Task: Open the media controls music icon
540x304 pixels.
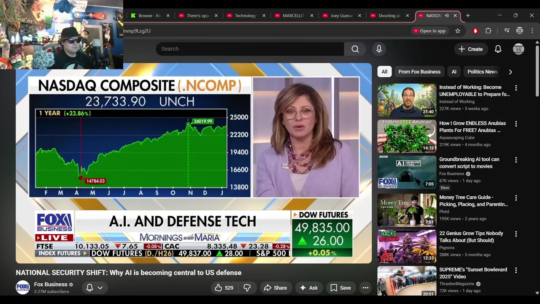Action: [507, 31]
